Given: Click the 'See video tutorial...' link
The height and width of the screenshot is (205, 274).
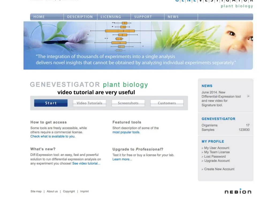Looking at the screenshot, I should click(x=86, y=164).
